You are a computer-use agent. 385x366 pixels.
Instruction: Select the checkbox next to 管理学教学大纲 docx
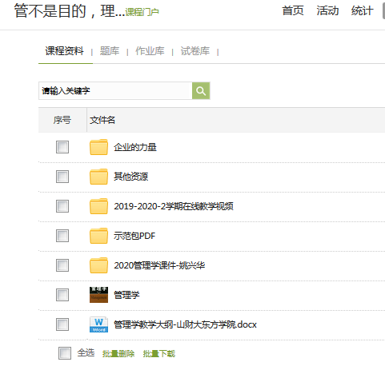(x=62, y=324)
